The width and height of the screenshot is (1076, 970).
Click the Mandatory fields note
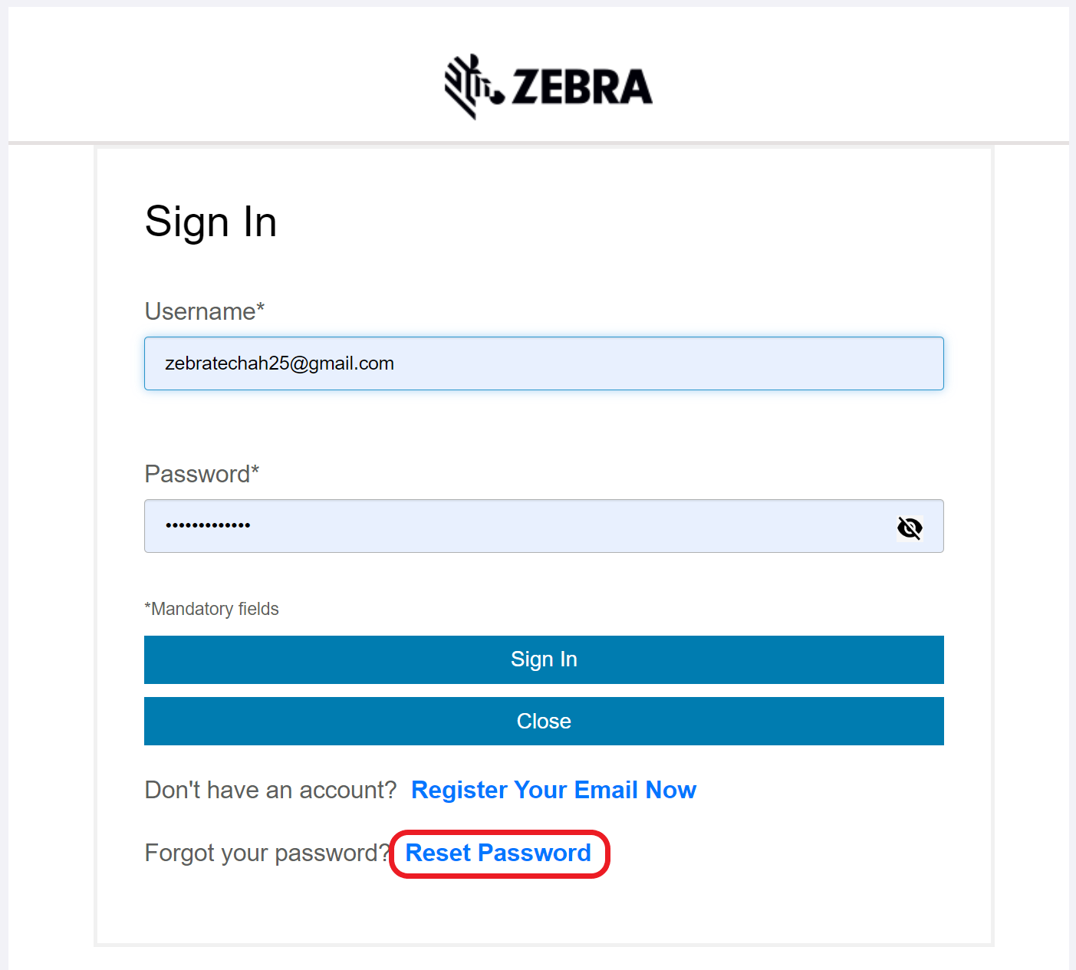pyautogui.click(x=215, y=609)
